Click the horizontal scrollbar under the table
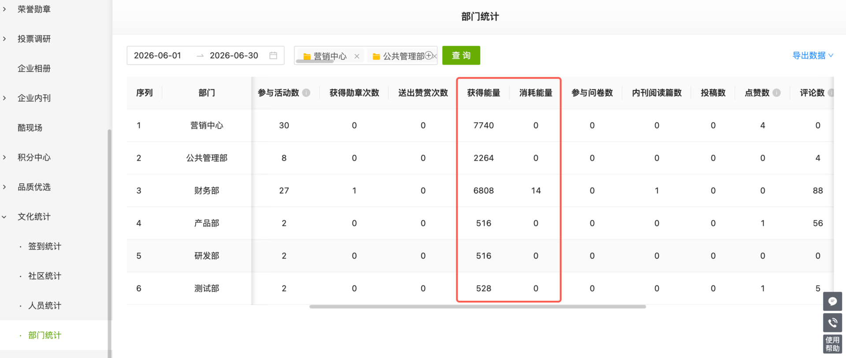Screen dimensions: 846x358 coord(478,306)
